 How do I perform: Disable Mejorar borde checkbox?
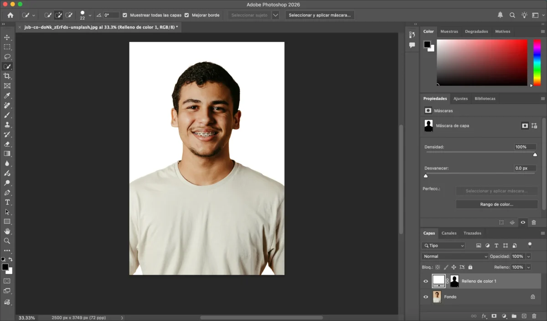[186, 15]
